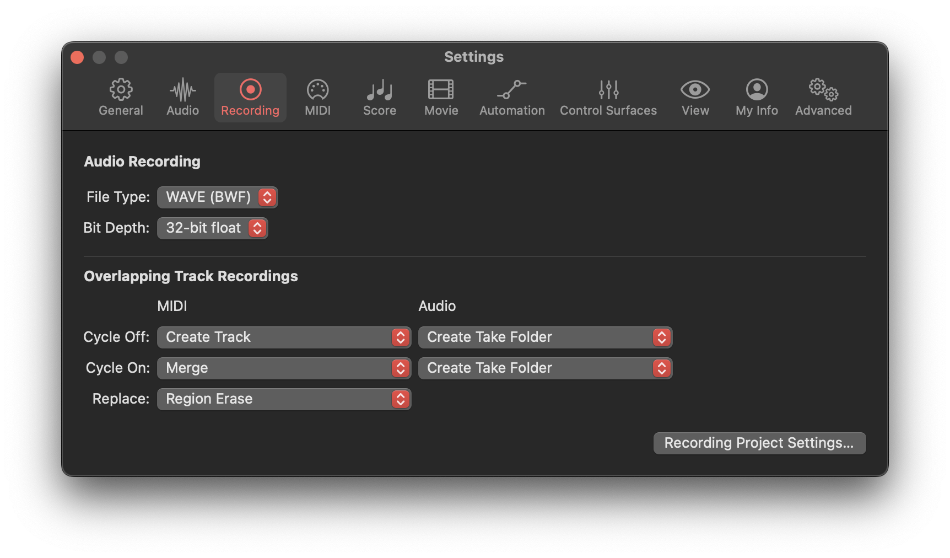Click the Advanced settings icon
Screen dimensions: 950x558
tap(823, 98)
